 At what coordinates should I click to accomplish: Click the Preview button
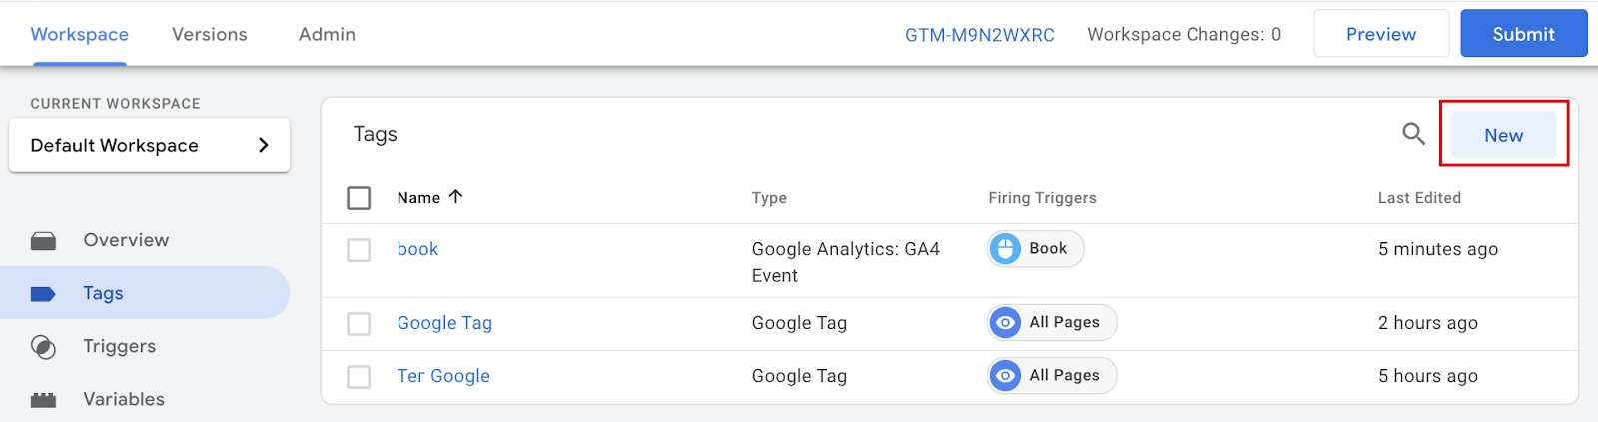(1381, 34)
